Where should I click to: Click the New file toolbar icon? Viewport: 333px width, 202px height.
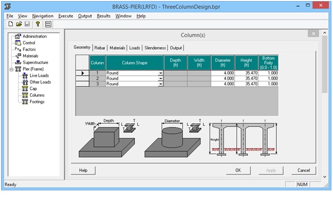(x=11, y=24)
